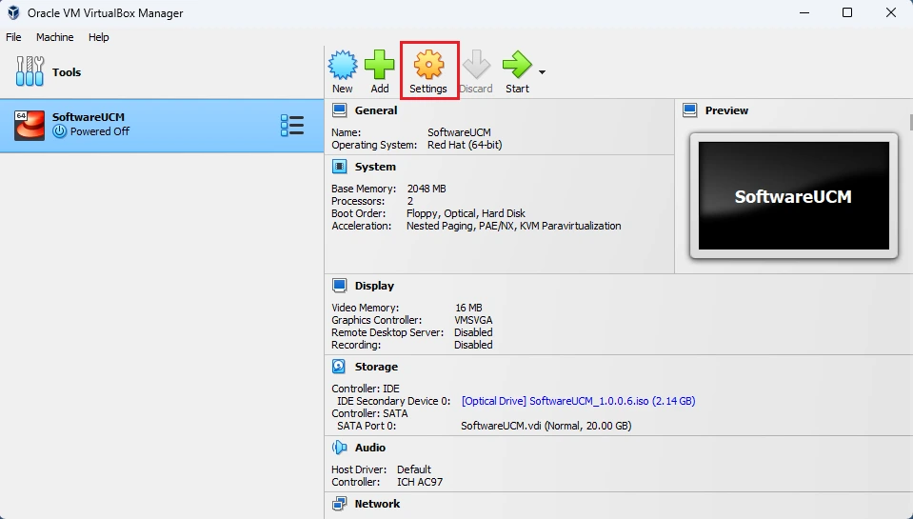Open Settings with the orange gear icon
Viewport: 913px width, 519px height.
[428, 65]
